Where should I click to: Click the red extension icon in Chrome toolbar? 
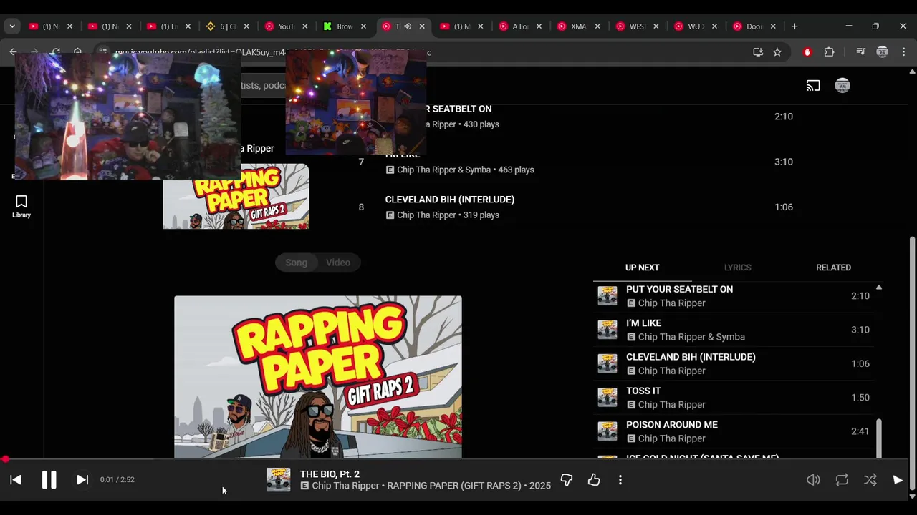(x=807, y=52)
